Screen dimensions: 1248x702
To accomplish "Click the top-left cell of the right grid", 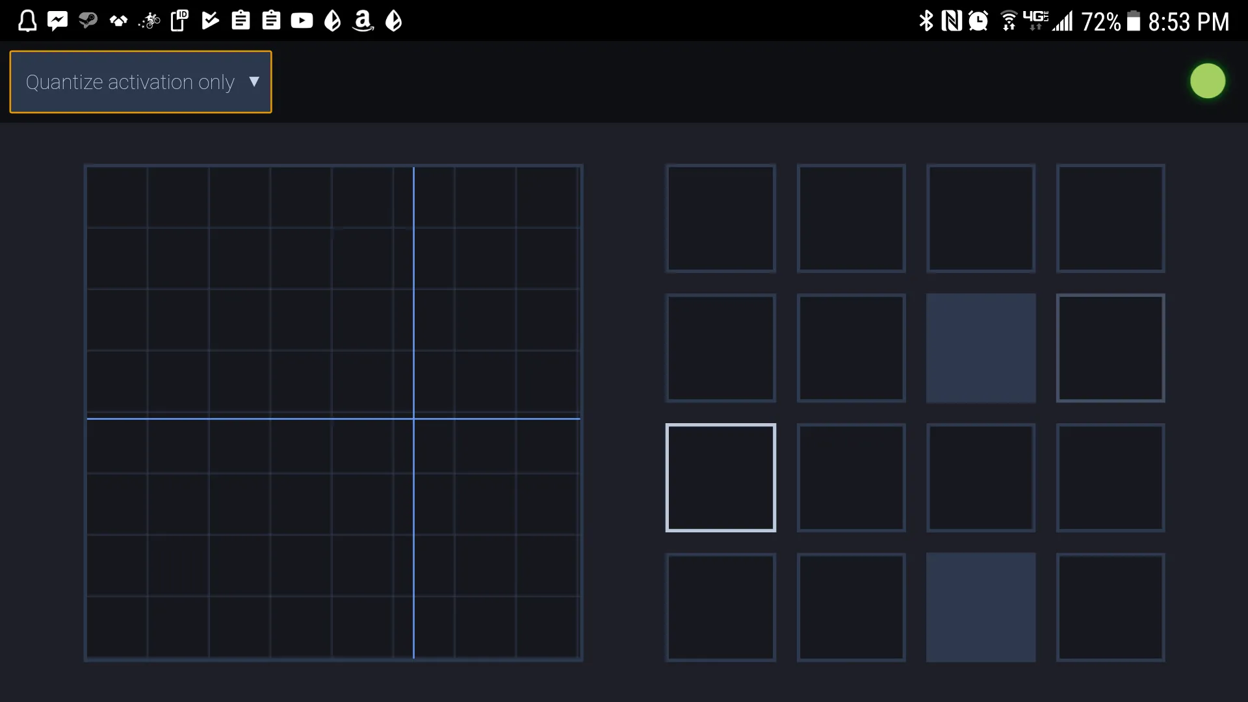I will click(x=720, y=218).
